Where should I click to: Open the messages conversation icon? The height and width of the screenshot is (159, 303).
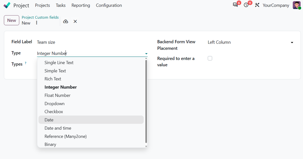pyautogui.click(x=235, y=5)
